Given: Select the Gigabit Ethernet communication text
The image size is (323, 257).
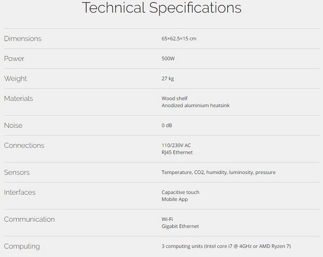Looking at the screenshot, I should point(180,227).
